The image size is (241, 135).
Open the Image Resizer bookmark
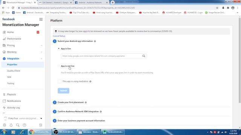pyautogui.click(x=215, y=12)
